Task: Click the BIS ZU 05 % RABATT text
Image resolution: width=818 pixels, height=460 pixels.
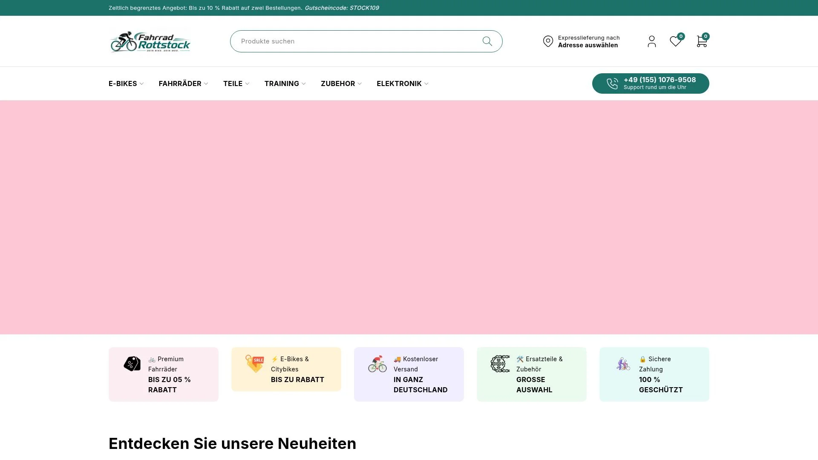Action: point(170,385)
